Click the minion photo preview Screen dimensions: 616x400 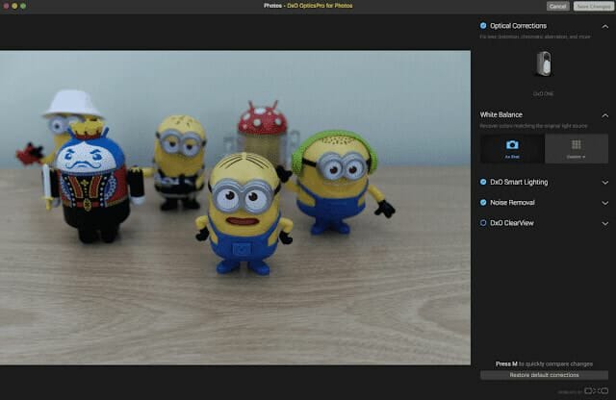click(x=235, y=208)
